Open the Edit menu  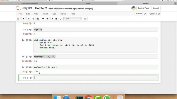click(28, 14)
